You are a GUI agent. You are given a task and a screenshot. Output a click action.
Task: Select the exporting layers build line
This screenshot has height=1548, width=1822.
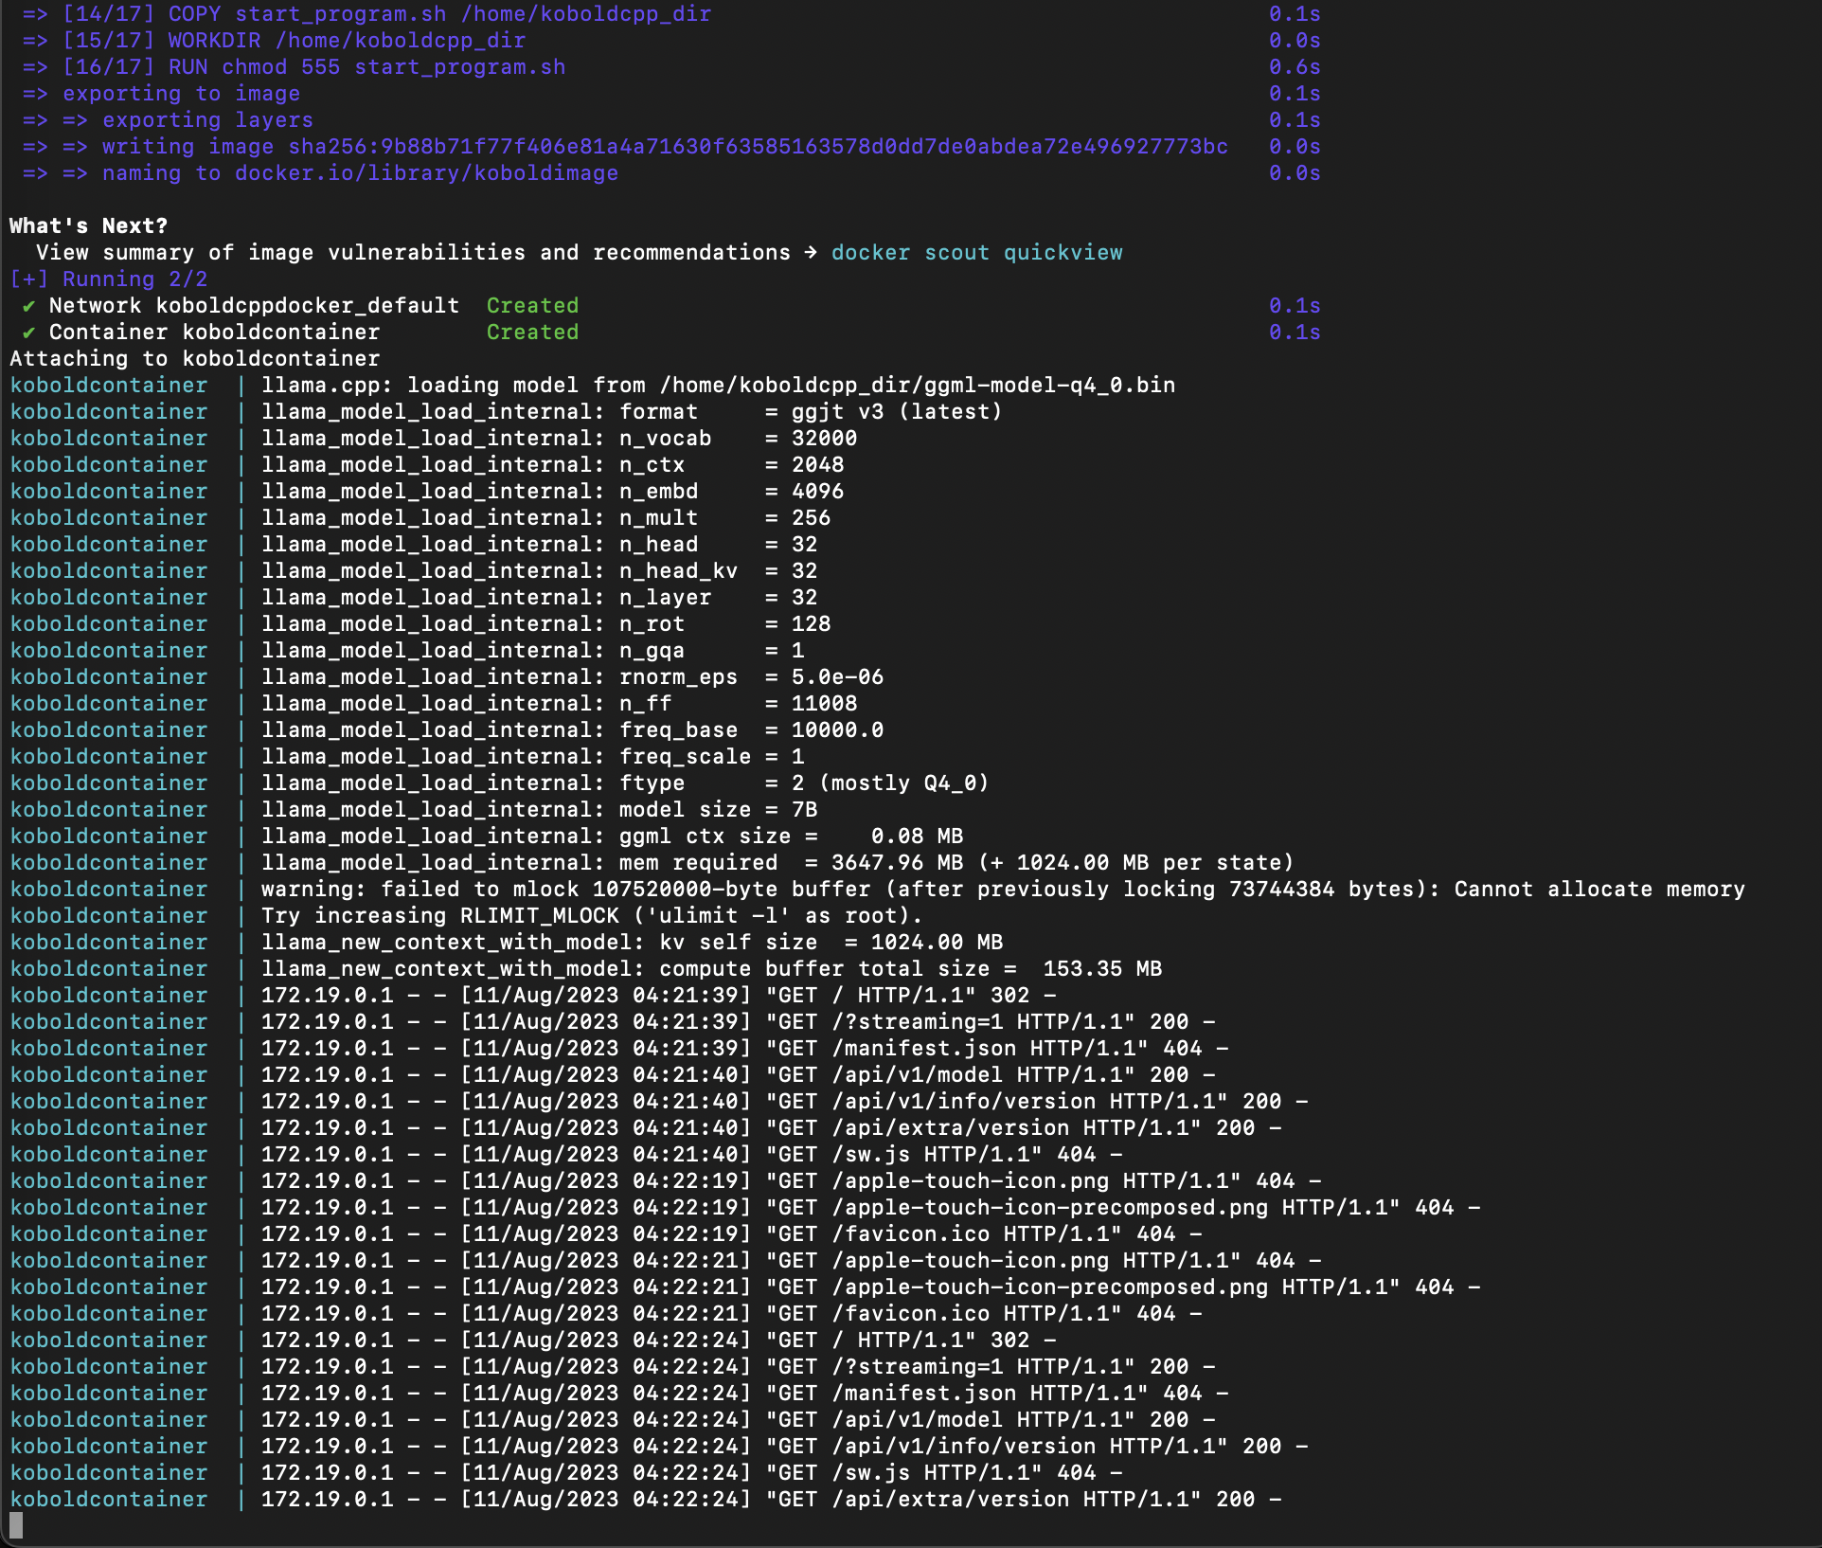pyautogui.click(x=208, y=120)
